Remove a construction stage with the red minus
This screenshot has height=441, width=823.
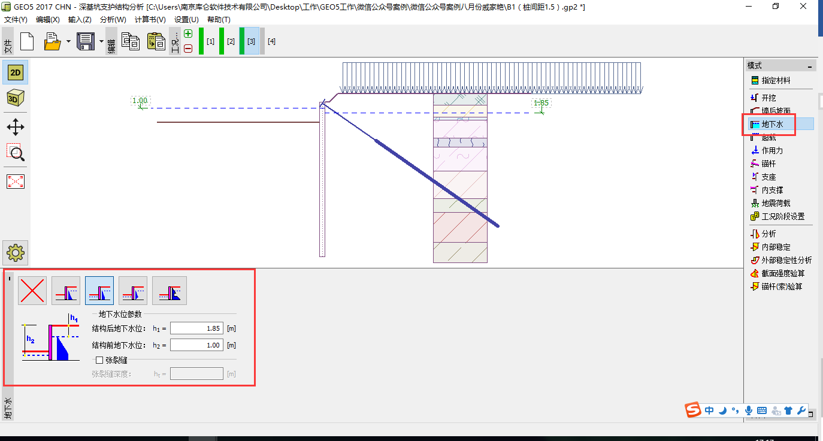pos(188,49)
